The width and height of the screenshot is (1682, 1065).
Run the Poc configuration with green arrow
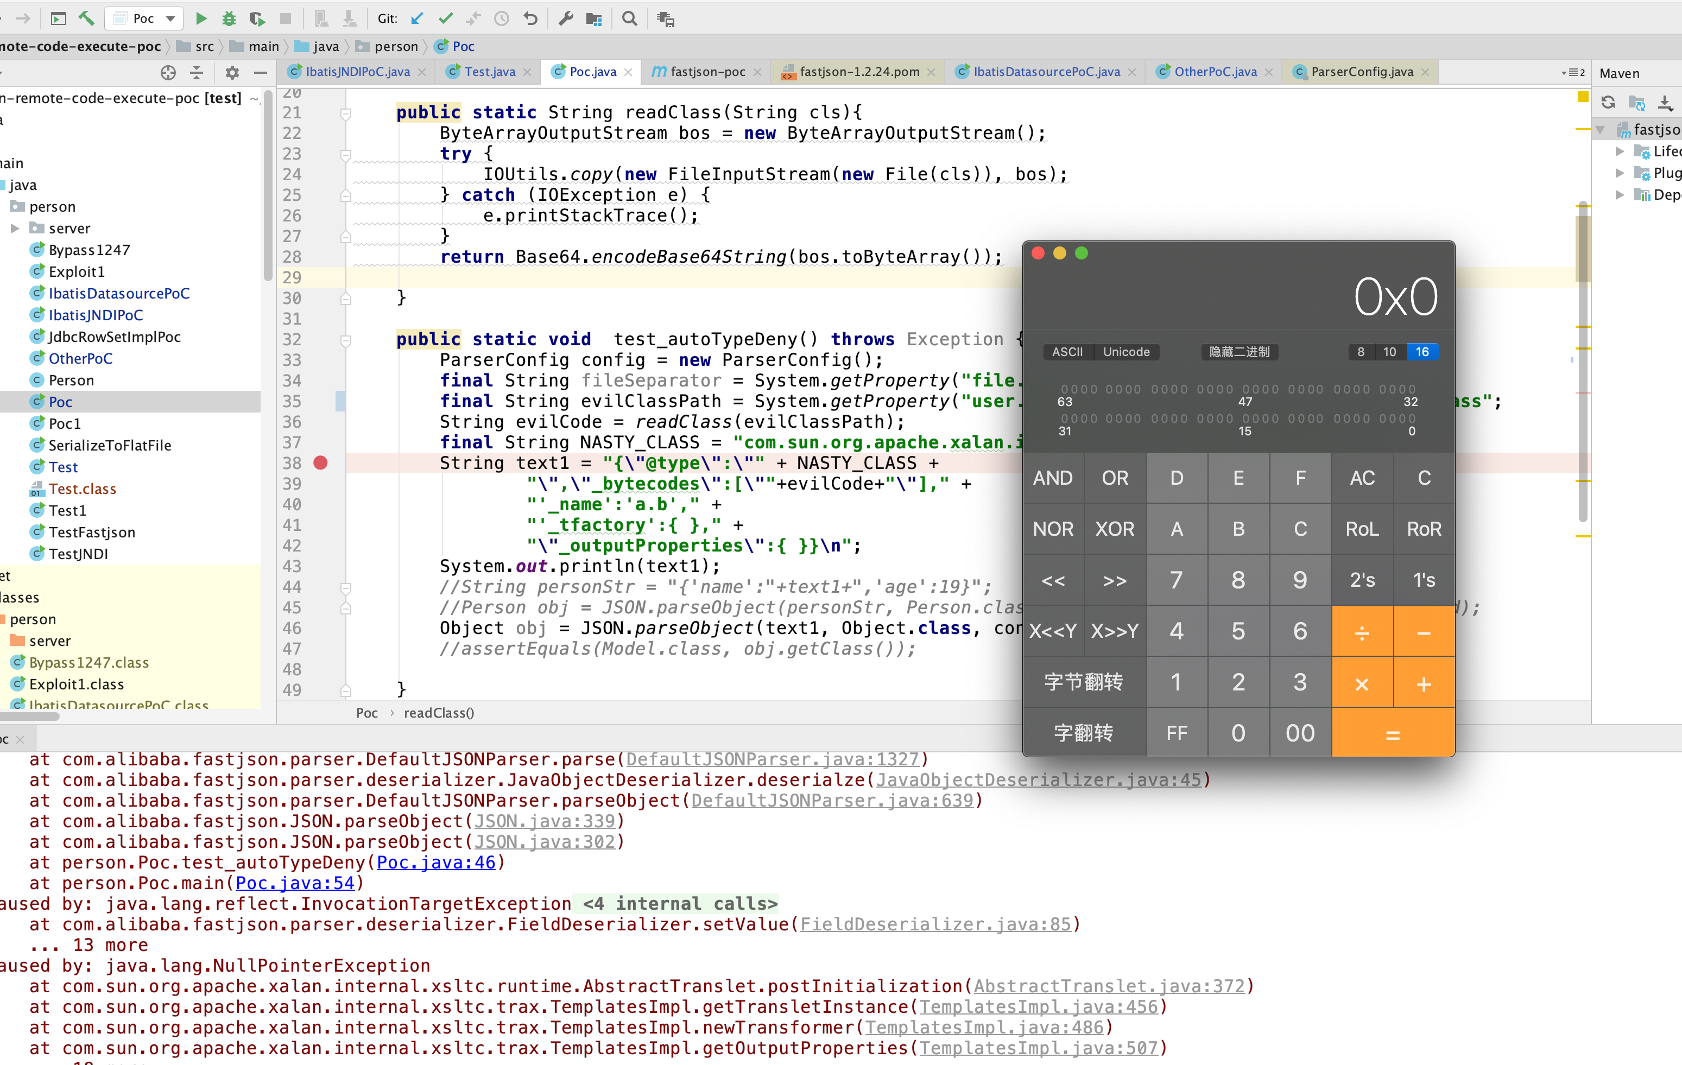200,19
